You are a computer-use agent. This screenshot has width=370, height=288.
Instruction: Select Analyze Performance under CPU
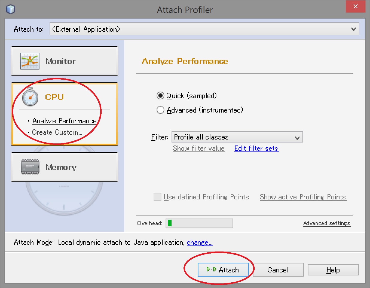[64, 121]
